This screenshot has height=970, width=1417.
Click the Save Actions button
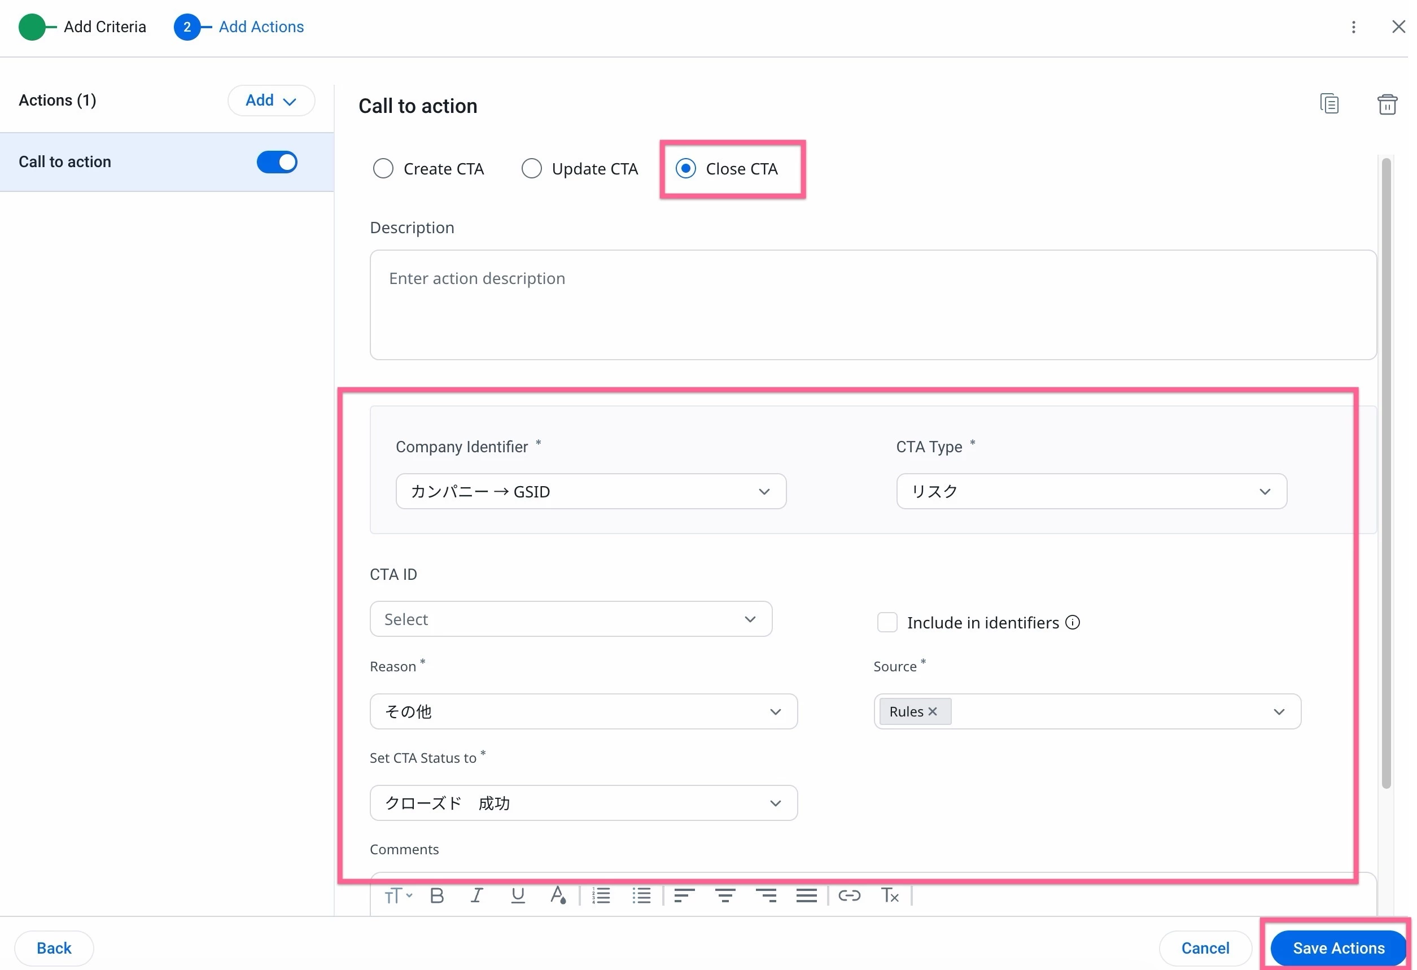(x=1338, y=948)
